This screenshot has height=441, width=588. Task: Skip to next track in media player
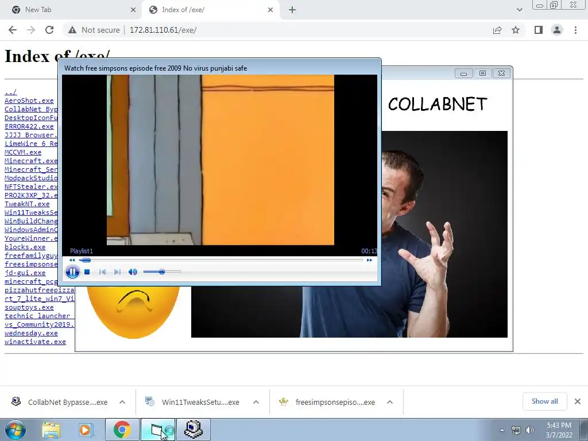click(x=117, y=272)
